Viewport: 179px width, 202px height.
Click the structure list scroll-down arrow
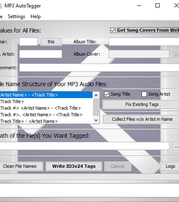pyautogui.click(x=96, y=120)
